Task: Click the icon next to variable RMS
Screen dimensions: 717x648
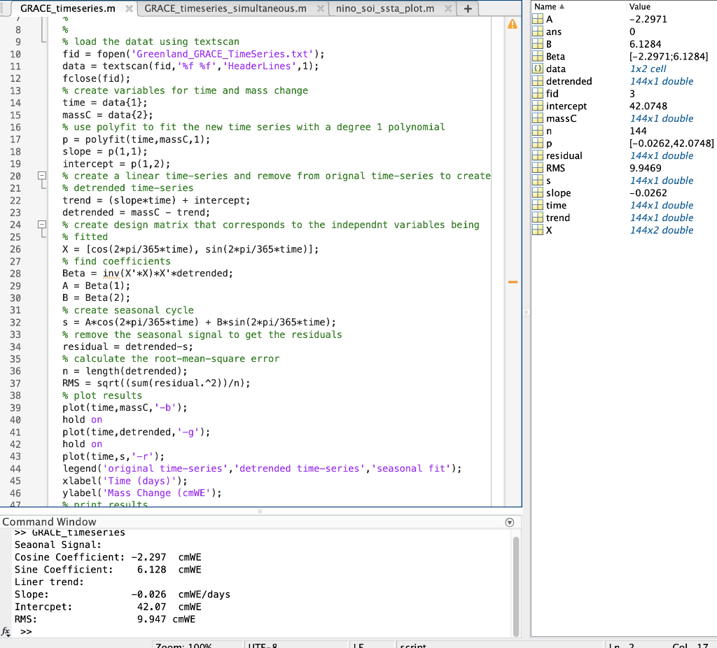Action: tap(538, 168)
